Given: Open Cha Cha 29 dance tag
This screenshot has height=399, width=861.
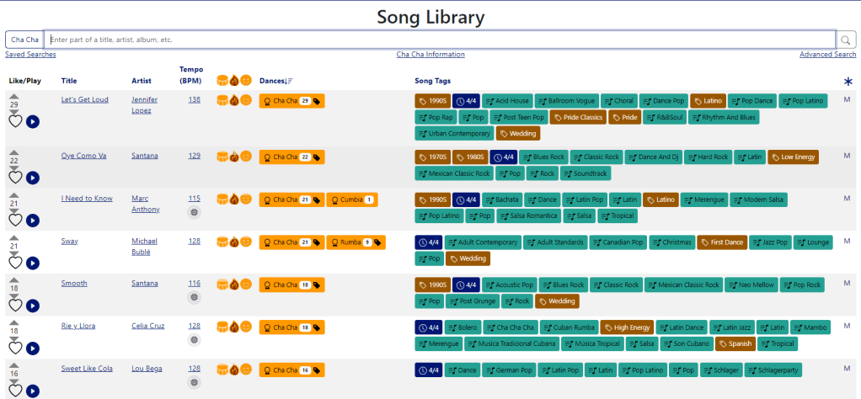Looking at the screenshot, I should 292,101.
